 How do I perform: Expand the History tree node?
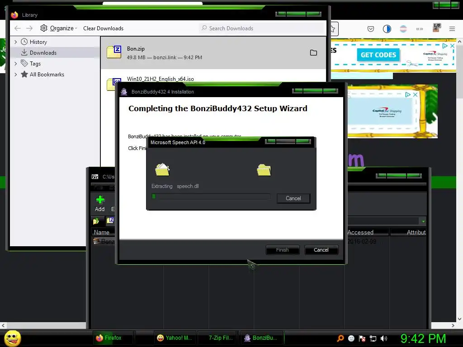pos(16,42)
